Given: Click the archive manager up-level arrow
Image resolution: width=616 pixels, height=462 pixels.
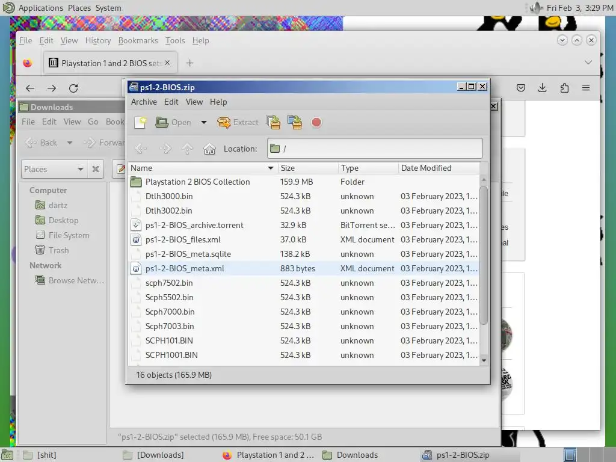Looking at the screenshot, I should (x=188, y=149).
